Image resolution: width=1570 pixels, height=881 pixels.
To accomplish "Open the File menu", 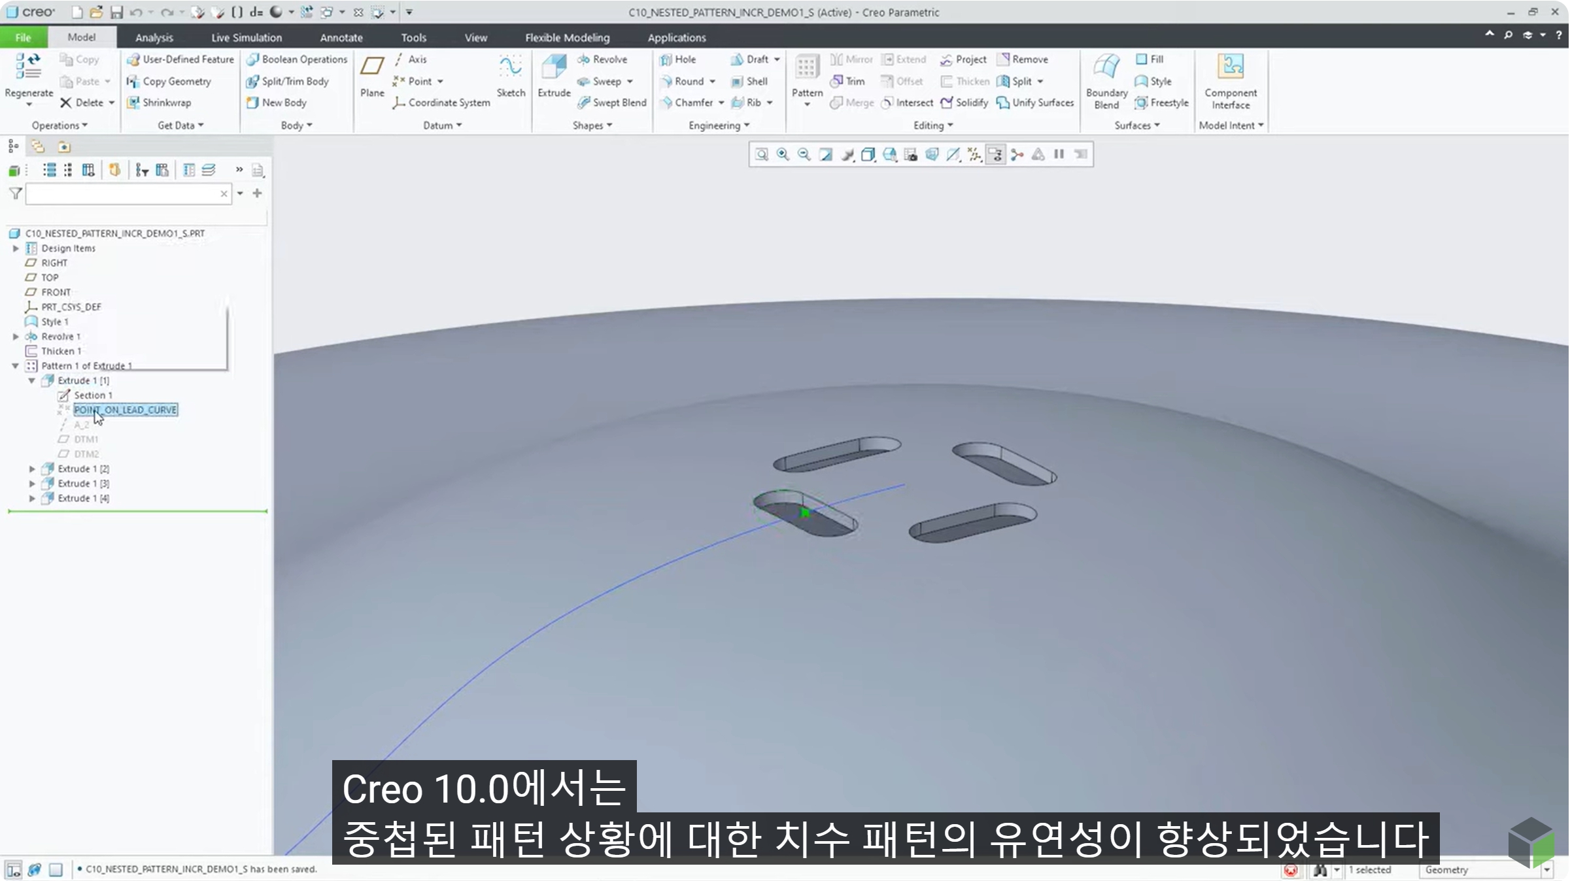I will click(24, 37).
